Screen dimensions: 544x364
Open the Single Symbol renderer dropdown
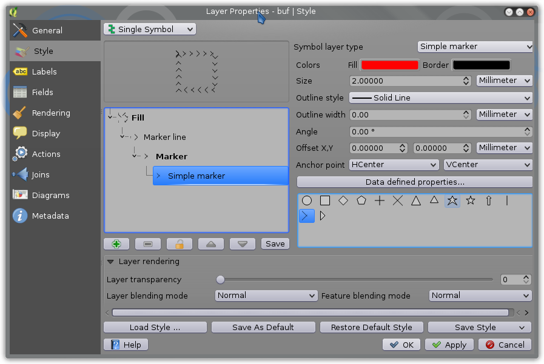[150, 29]
